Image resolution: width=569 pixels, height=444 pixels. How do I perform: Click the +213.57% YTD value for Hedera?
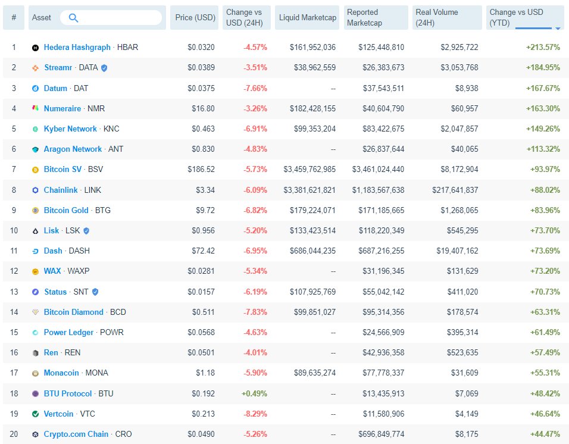pyautogui.click(x=543, y=47)
